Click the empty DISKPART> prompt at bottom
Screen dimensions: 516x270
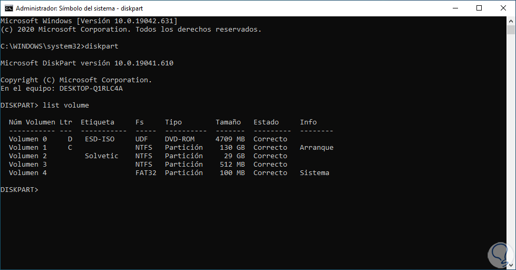[x=20, y=189]
